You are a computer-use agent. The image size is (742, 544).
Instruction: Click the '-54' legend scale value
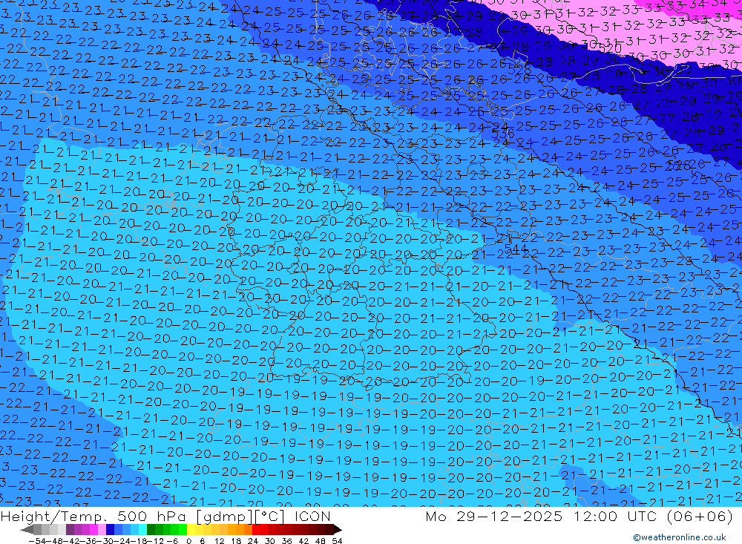(x=37, y=541)
